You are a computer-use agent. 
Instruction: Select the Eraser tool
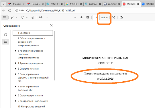pos(33,17)
